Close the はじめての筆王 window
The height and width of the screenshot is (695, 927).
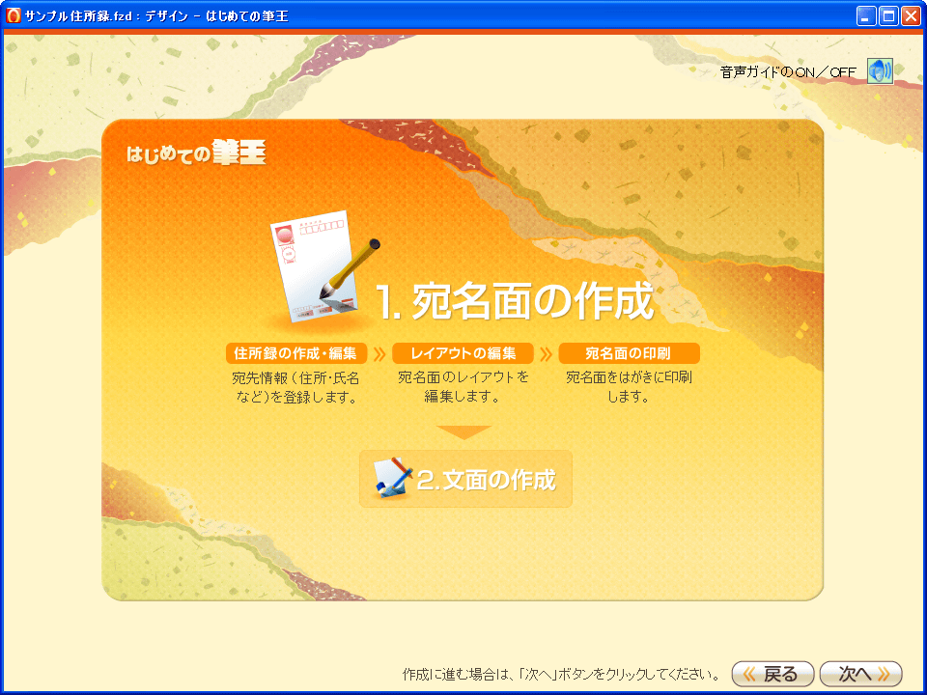click(911, 16)
